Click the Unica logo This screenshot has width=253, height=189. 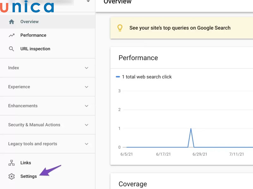(27, 6)
